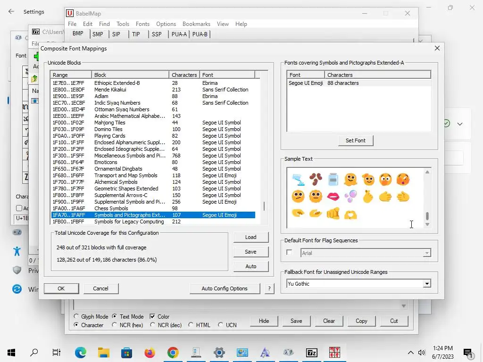Open File Explorer from the taskbar

coord(104,352)
